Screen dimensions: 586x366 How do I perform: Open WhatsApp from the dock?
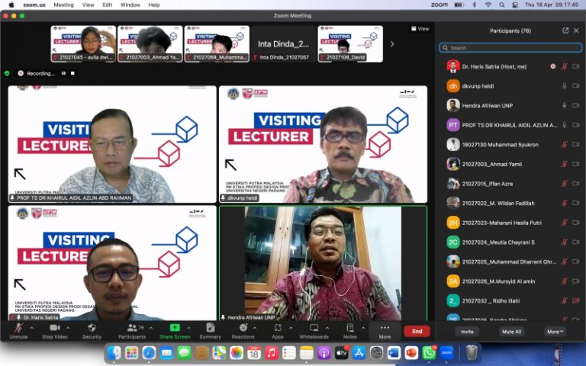(x=429, y=353)
